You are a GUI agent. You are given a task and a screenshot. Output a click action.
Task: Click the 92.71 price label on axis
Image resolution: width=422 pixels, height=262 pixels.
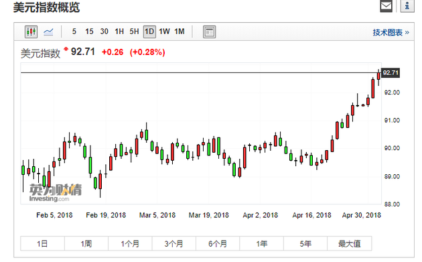pos(391,73)
